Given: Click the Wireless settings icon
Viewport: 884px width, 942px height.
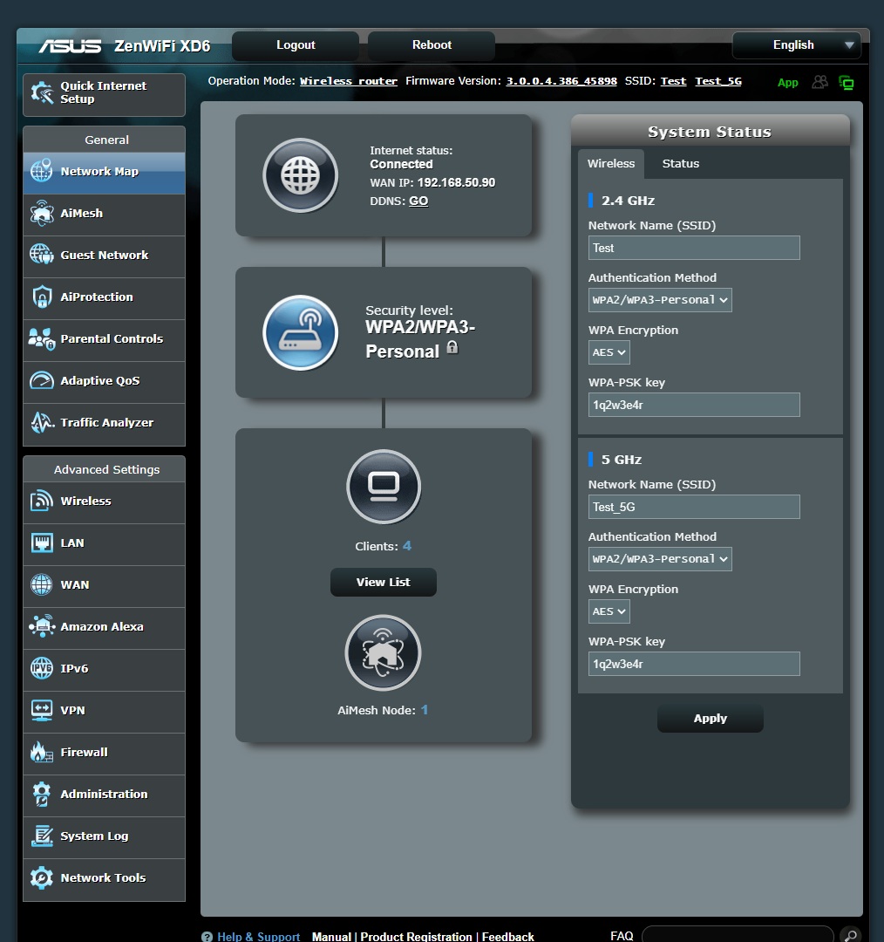Looking at the screenshot, I should tap(42, 501).
